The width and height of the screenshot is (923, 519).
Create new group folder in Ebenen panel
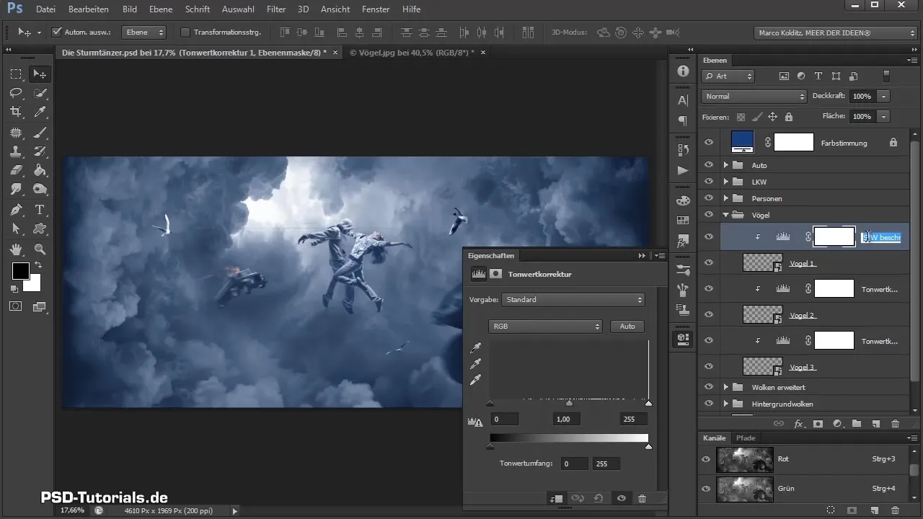tap(857, 425)
